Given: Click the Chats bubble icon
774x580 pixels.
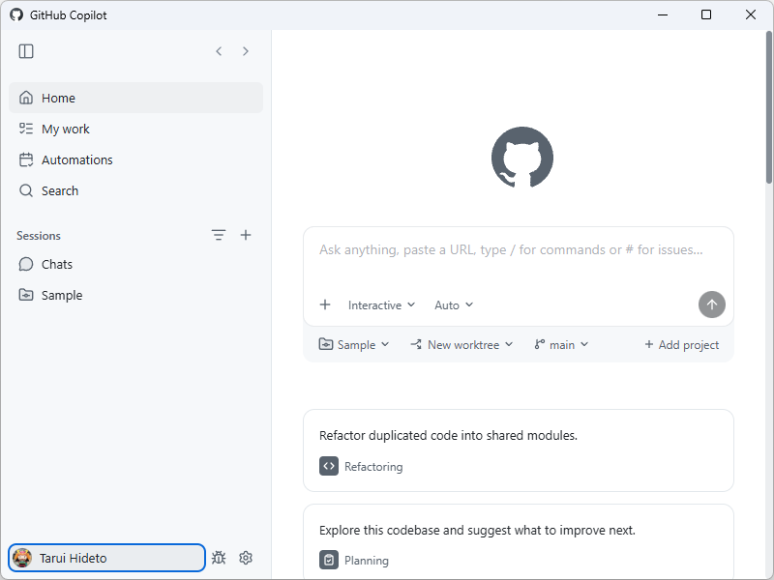Looking at the screenshot, I should [x=26, y=264].
